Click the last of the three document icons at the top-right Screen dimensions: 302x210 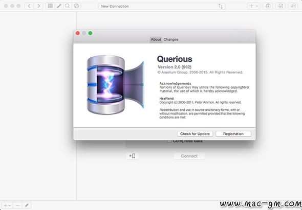[x=293, y=6]
